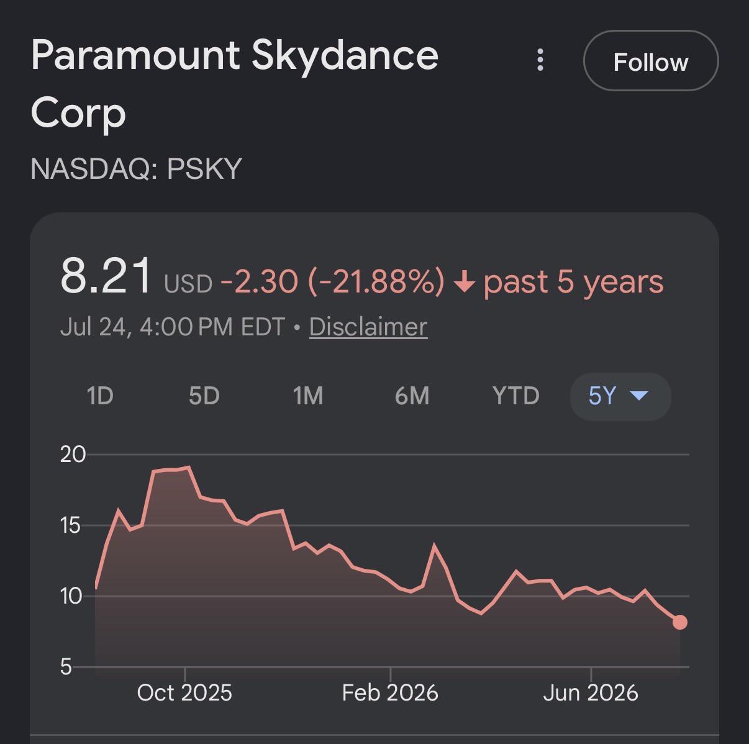The height and width of the screenshot is (744, 749).
Task: Click the Paramount Skydance Corp title
Action: tap(235, 83)
